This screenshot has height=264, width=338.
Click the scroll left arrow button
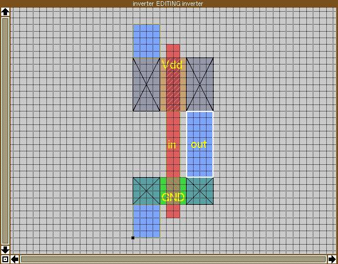pyautogui.click(x=15, y=259)
